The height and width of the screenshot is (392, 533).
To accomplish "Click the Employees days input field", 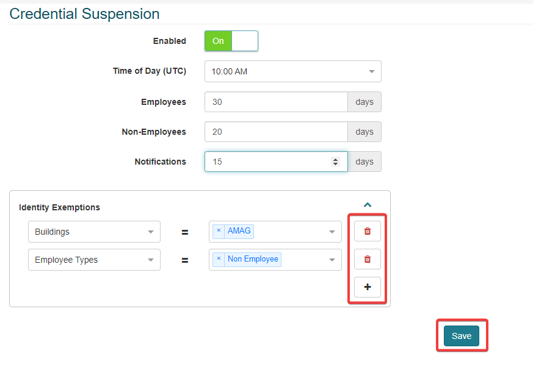I will click(276, 102).
